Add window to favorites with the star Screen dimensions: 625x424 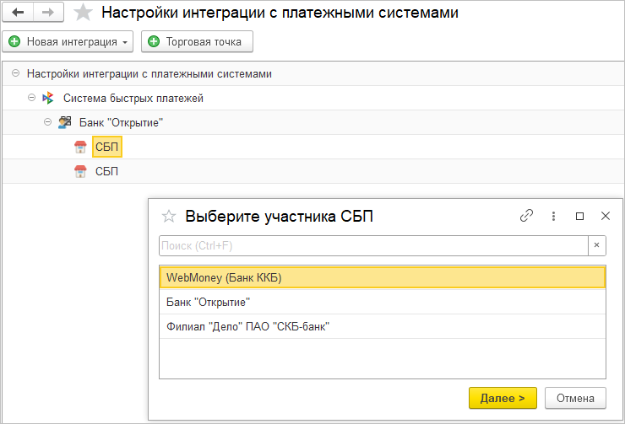pyautogui.click(x=83, y=13)
